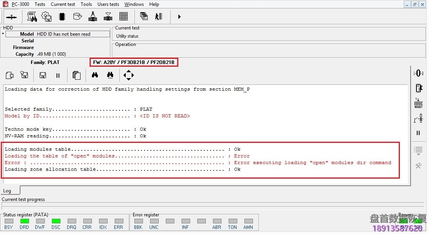Image resolution: width=429 pixels, height=234 pixels.
Task: Click the HDD ID not read model field
Action: [73, 34]
